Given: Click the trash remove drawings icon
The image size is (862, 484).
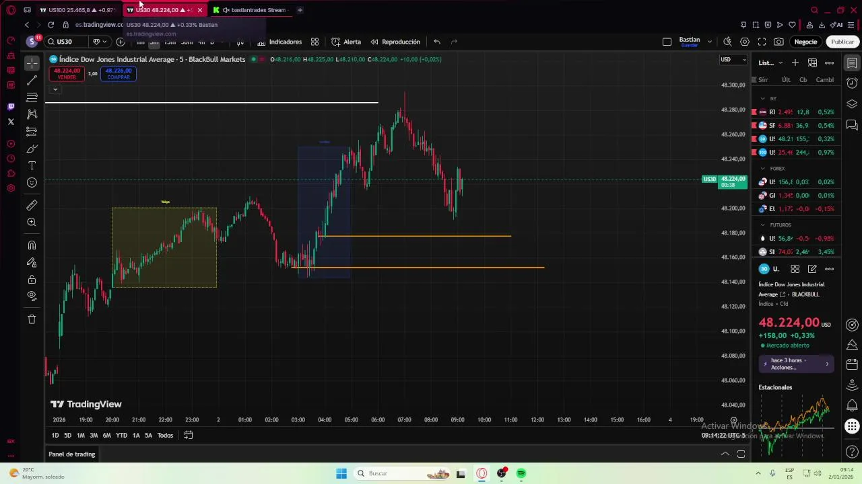Looking at the screenshot, I should click(32, 319).
